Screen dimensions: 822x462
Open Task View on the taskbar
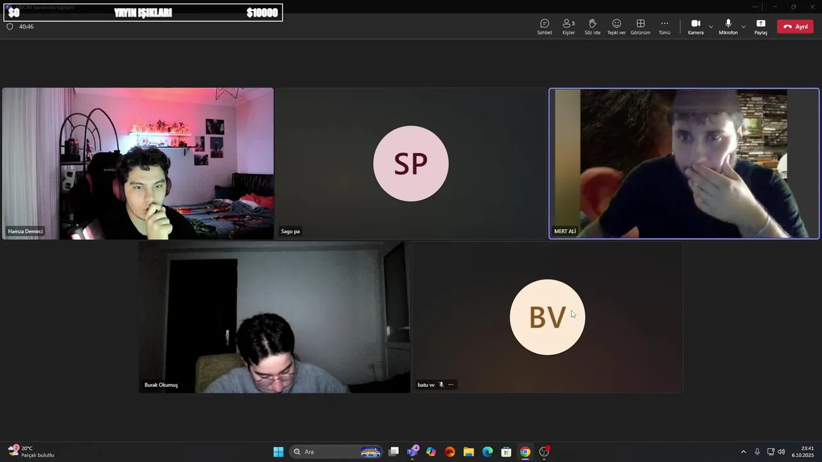coord(394,452)
